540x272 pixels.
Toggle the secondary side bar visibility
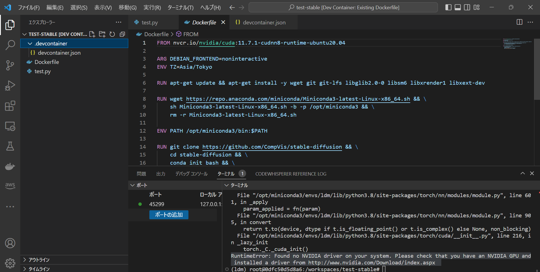click(467, 7)
